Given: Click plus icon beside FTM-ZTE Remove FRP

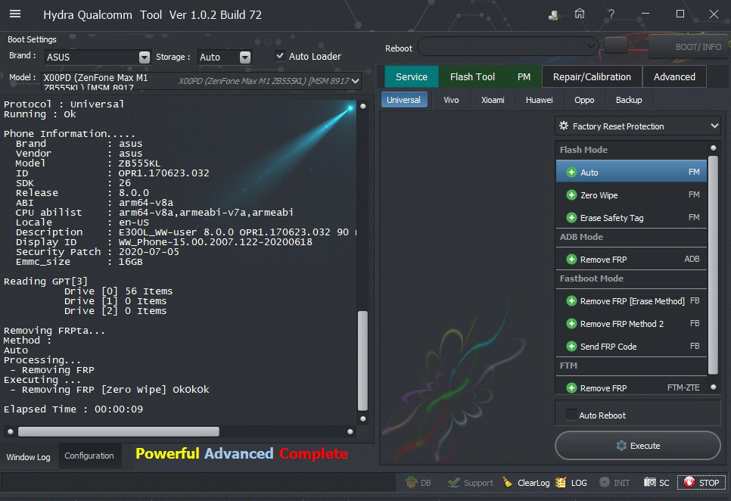Looking at the screenshot, I should tap(571, 387).
